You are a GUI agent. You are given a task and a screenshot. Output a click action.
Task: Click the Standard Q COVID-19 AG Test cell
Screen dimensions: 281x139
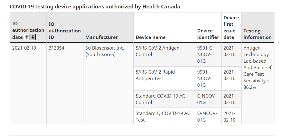164,116
